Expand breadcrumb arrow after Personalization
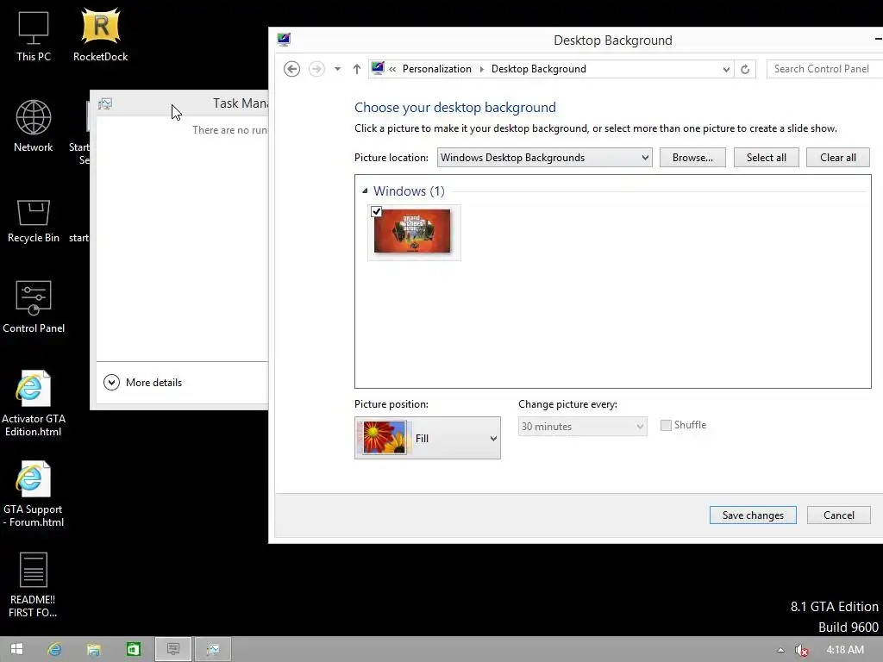The width and height of the screenshot is (883, 662). (x=481, y=69)
